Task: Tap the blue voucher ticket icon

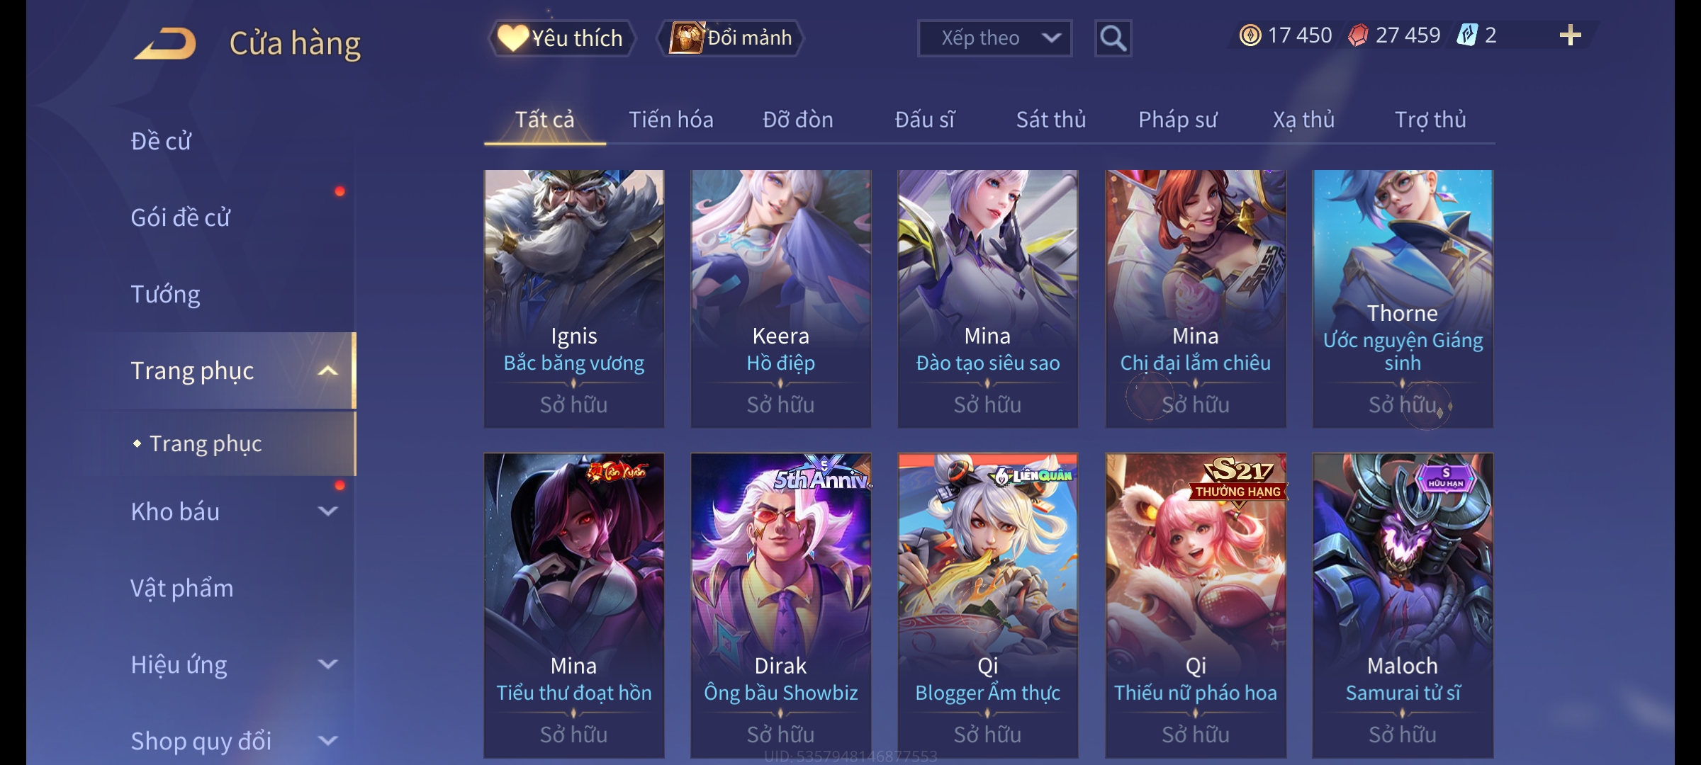Action: pyautogui.click(x=1466, y=35)
